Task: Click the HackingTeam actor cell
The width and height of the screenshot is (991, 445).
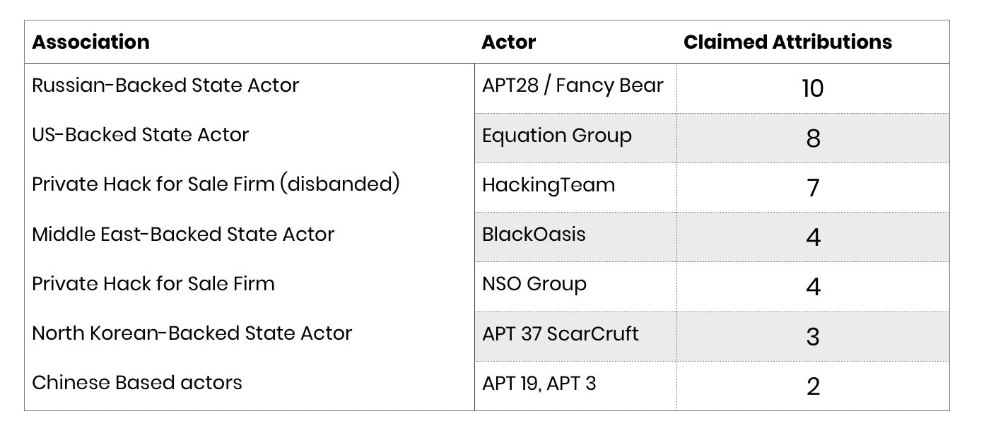Action: point(549,185)
